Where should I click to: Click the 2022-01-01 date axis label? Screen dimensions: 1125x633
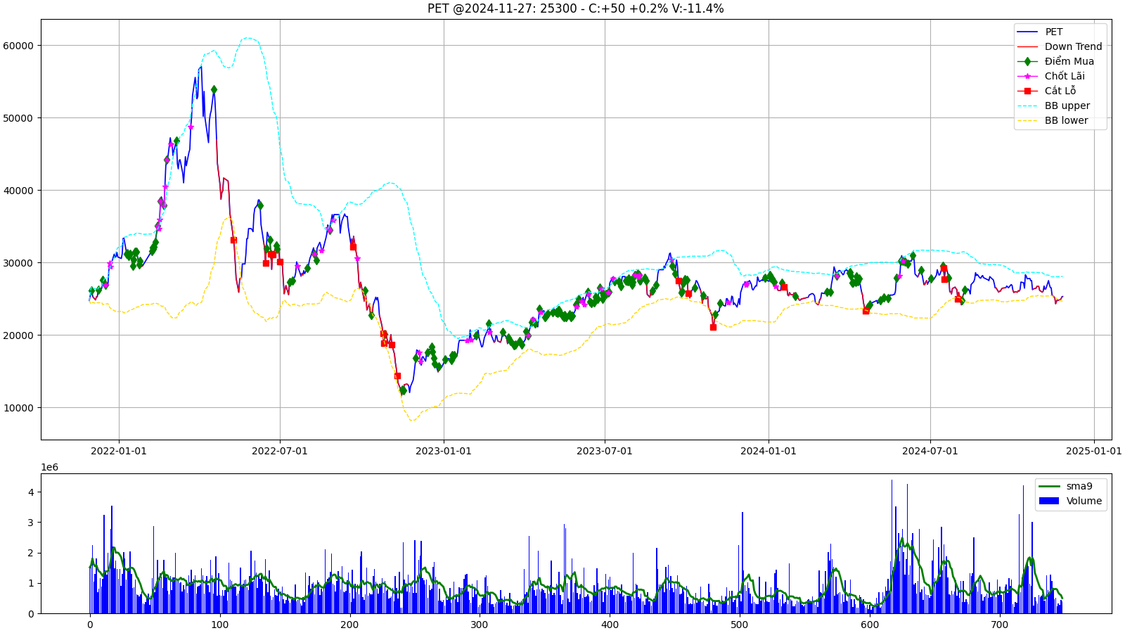[x=119, y=451]
